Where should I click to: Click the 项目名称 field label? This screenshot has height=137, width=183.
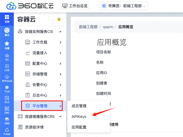coord(103,52)
